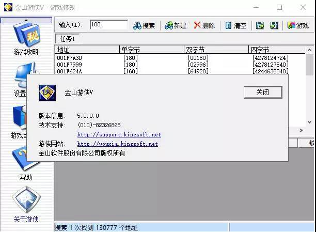Open the 游戏攻略 sidebar icon
This screenshot has height=232, width=316.
point(26,35)
